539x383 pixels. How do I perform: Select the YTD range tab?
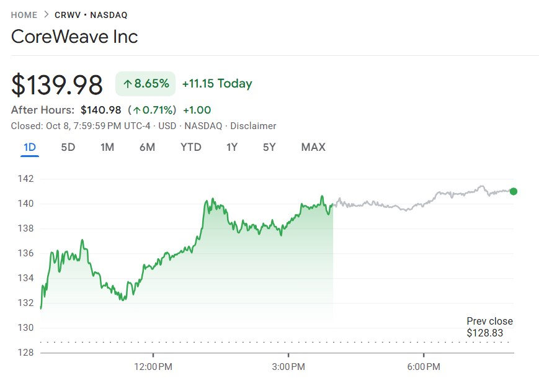click(x=190, y=147)
